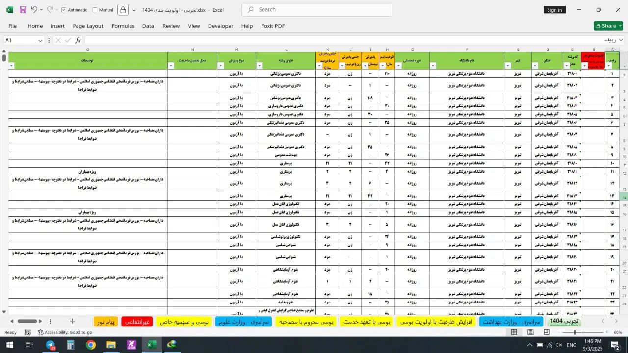Open filter dropdown for نام دانشگاه column

click(433, 66)
